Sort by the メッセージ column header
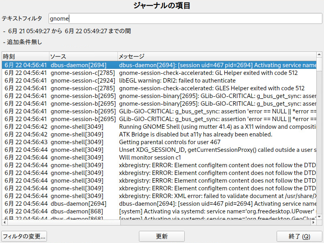The height and width of the screenshot is (243, 324). (217, 56)
